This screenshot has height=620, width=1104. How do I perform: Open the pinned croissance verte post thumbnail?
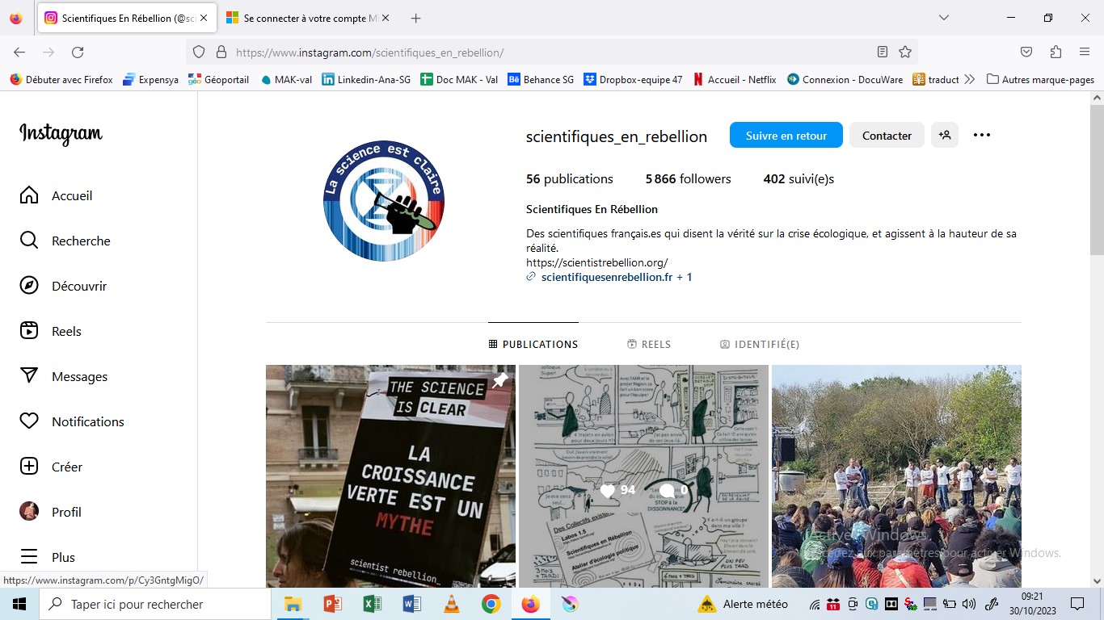(390, 476)
